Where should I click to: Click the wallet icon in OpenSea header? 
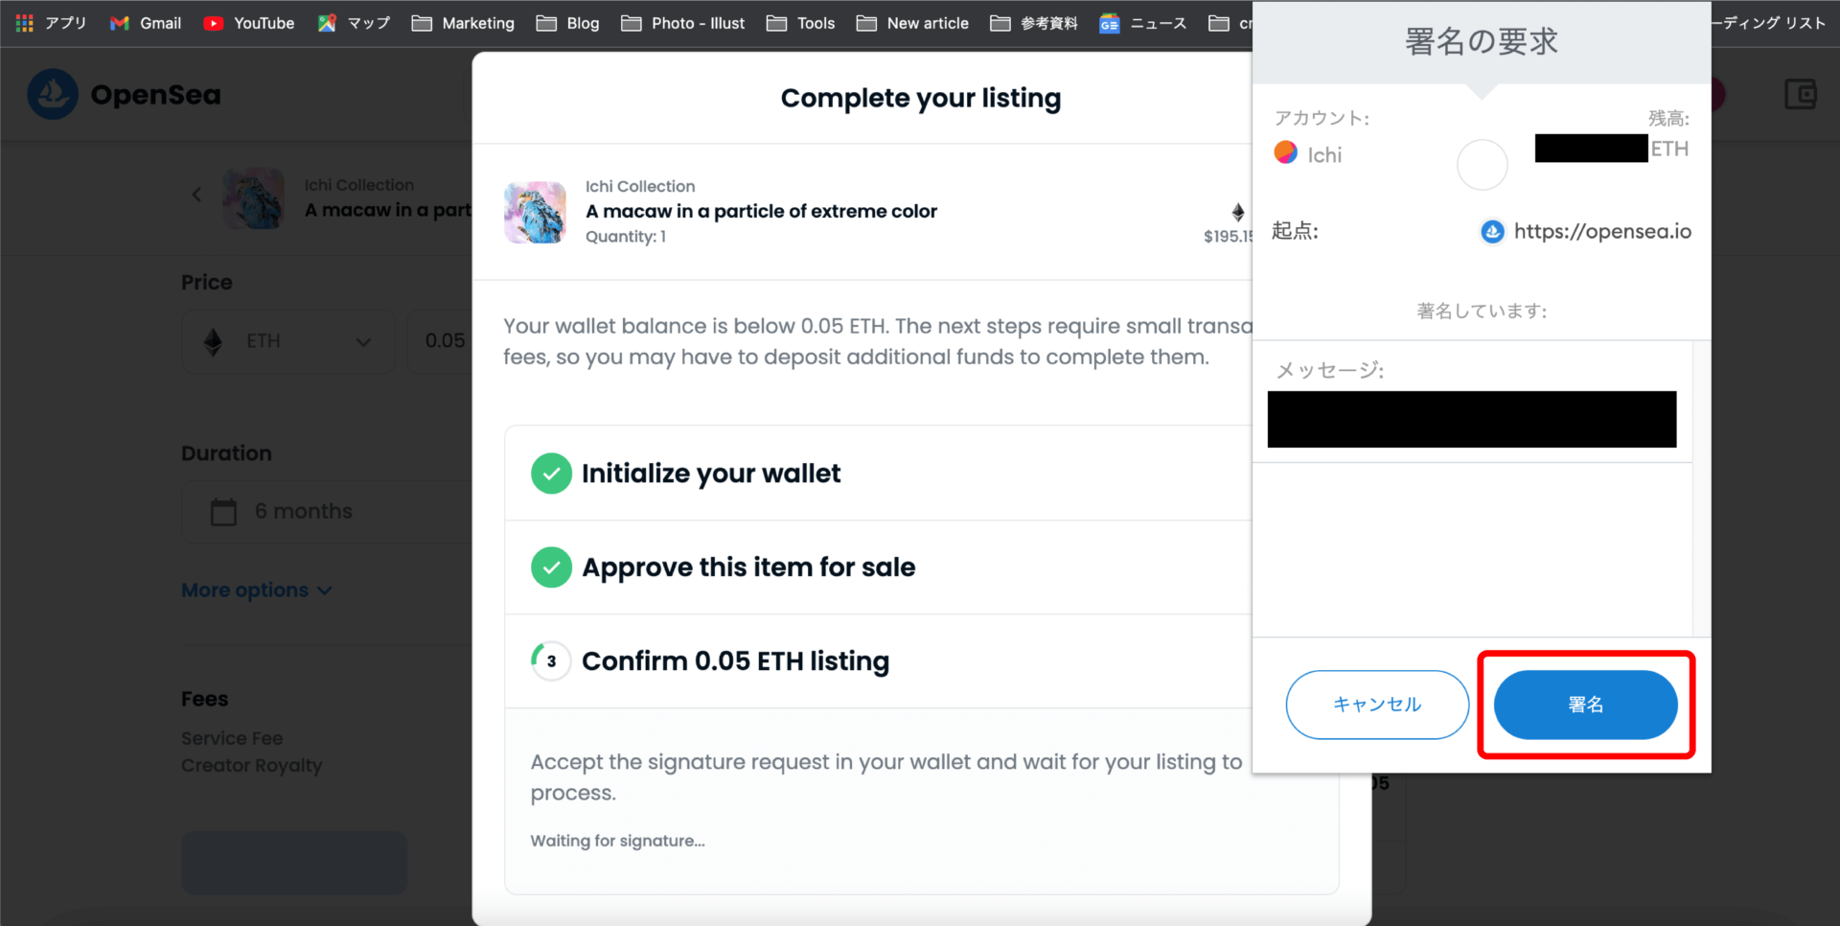click(1801, 94)
